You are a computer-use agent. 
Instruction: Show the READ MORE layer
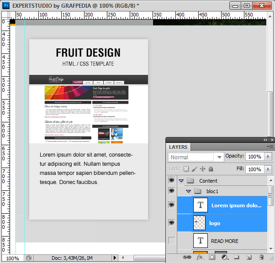coord(172,241)
